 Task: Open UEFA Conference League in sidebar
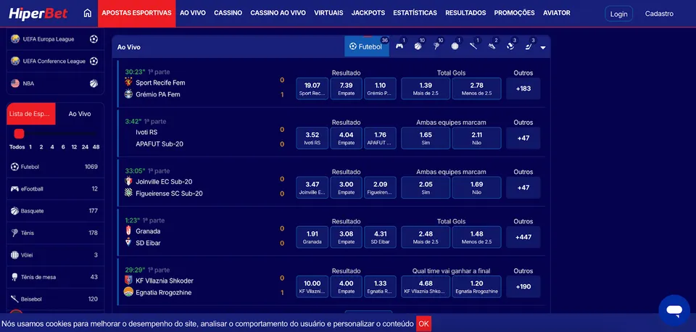[55, 61]
